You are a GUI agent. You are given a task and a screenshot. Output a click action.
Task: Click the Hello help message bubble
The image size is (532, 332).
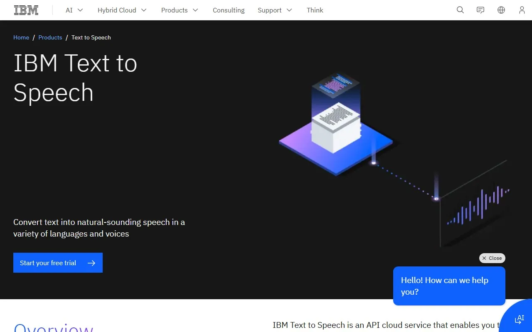(449, 286)
